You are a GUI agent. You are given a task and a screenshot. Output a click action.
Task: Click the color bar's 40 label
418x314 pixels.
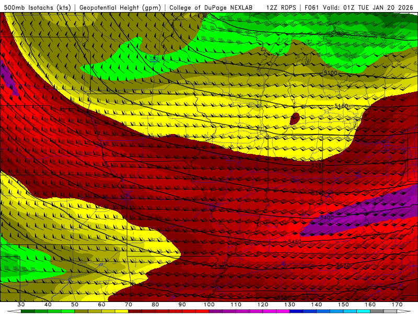coord(48,305)
